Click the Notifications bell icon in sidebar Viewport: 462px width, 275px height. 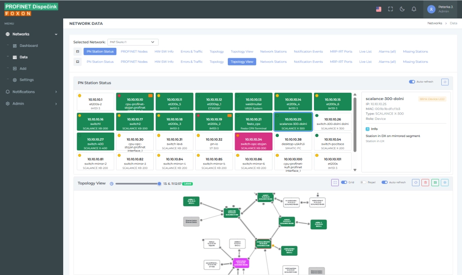pyautogui.click(x=8, y=92)
